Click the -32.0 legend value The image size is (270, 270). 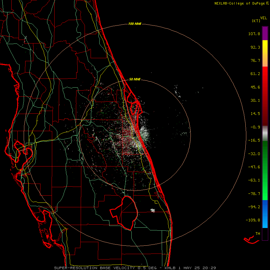pos(254,154)
